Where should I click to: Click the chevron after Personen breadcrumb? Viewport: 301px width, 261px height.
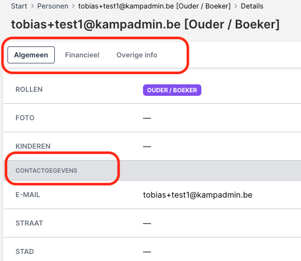click(73, 6)
